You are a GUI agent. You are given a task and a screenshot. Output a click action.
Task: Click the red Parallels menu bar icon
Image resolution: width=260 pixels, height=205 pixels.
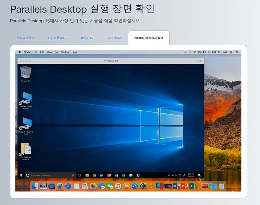point(189,52)
